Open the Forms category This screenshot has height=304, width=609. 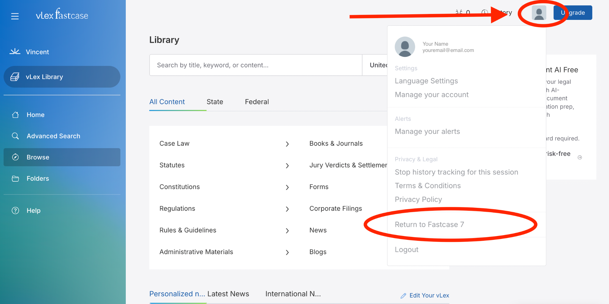coord(319,187)
